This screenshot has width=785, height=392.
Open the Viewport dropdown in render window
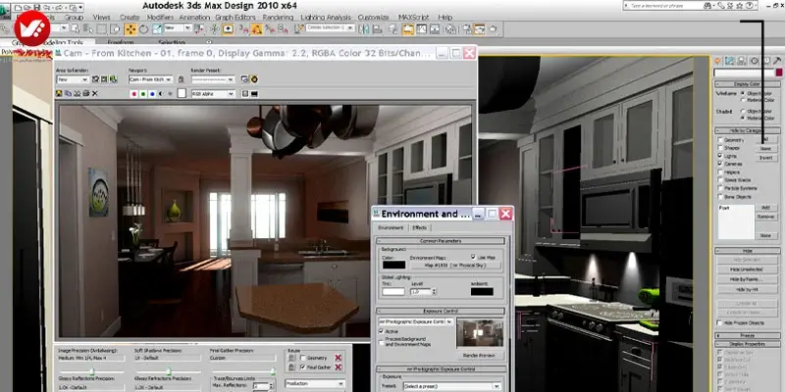tap(151, 79)
